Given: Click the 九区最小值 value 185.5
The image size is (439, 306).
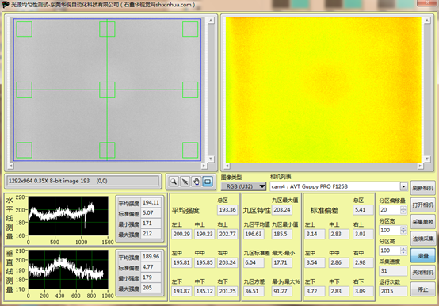Looking at the screenshot, I should tap(281, 234).
